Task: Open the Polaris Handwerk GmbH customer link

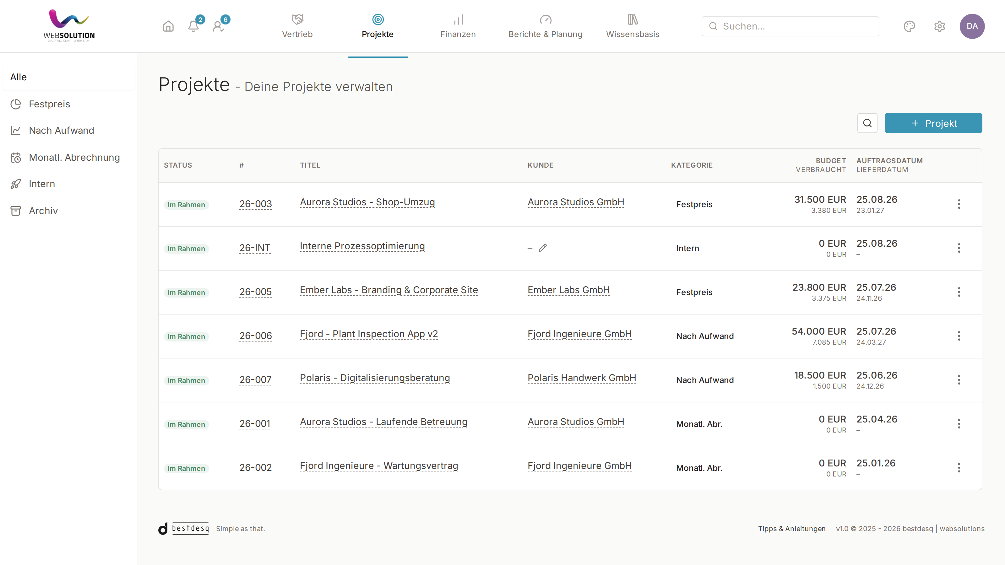Action: coord(582,378)
